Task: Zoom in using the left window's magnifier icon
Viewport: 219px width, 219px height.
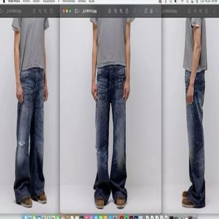Action: [46, 11]
